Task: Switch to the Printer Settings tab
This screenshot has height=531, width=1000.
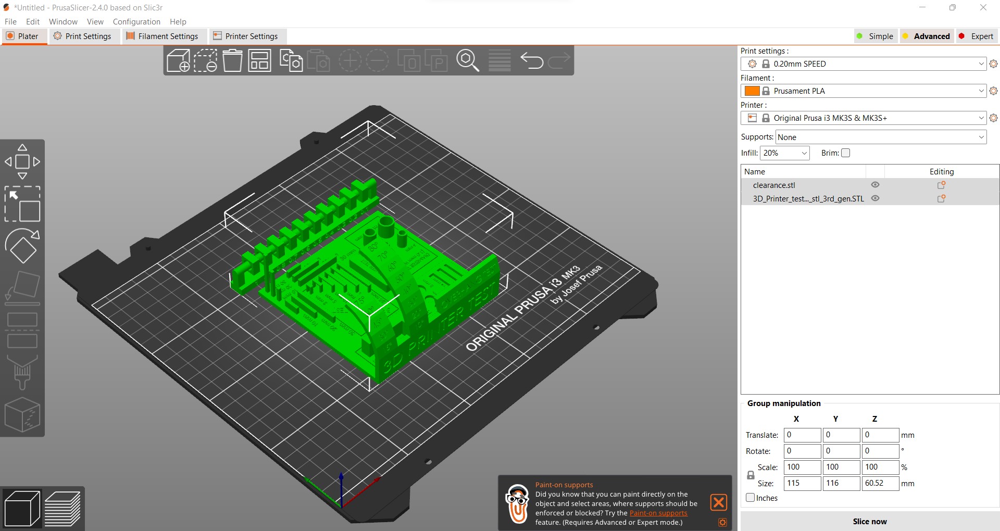Action: pyautogui.click(x=247, y=36)
